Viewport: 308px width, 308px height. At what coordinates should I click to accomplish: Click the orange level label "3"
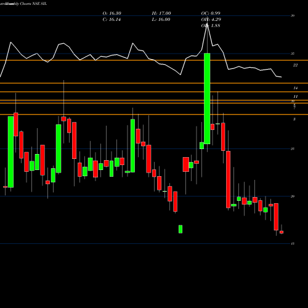(x=294, y=120)
